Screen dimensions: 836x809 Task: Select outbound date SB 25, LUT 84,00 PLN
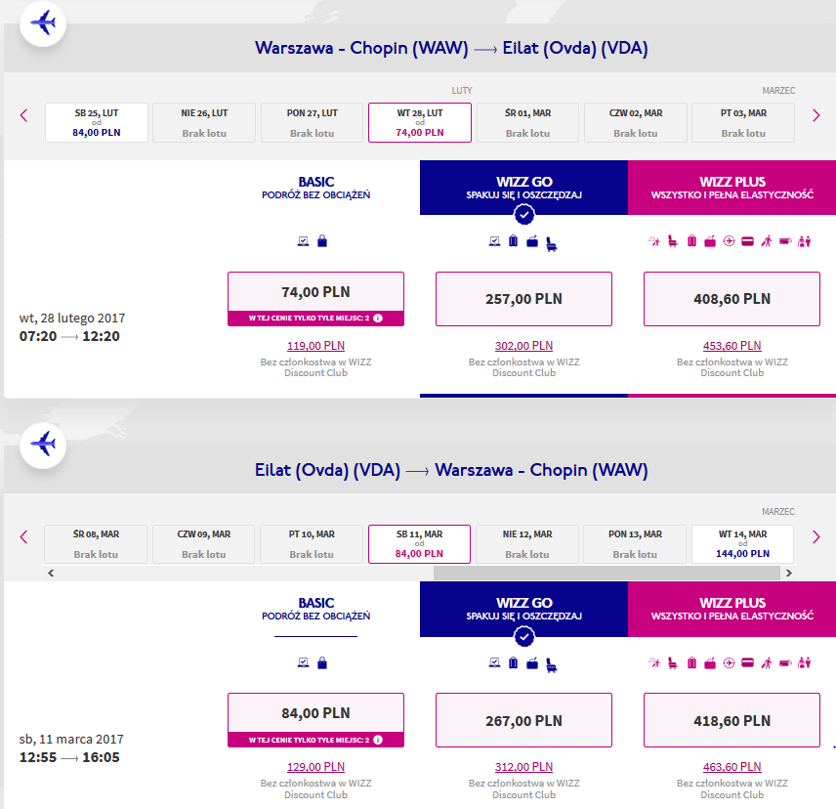click(97, 123)
